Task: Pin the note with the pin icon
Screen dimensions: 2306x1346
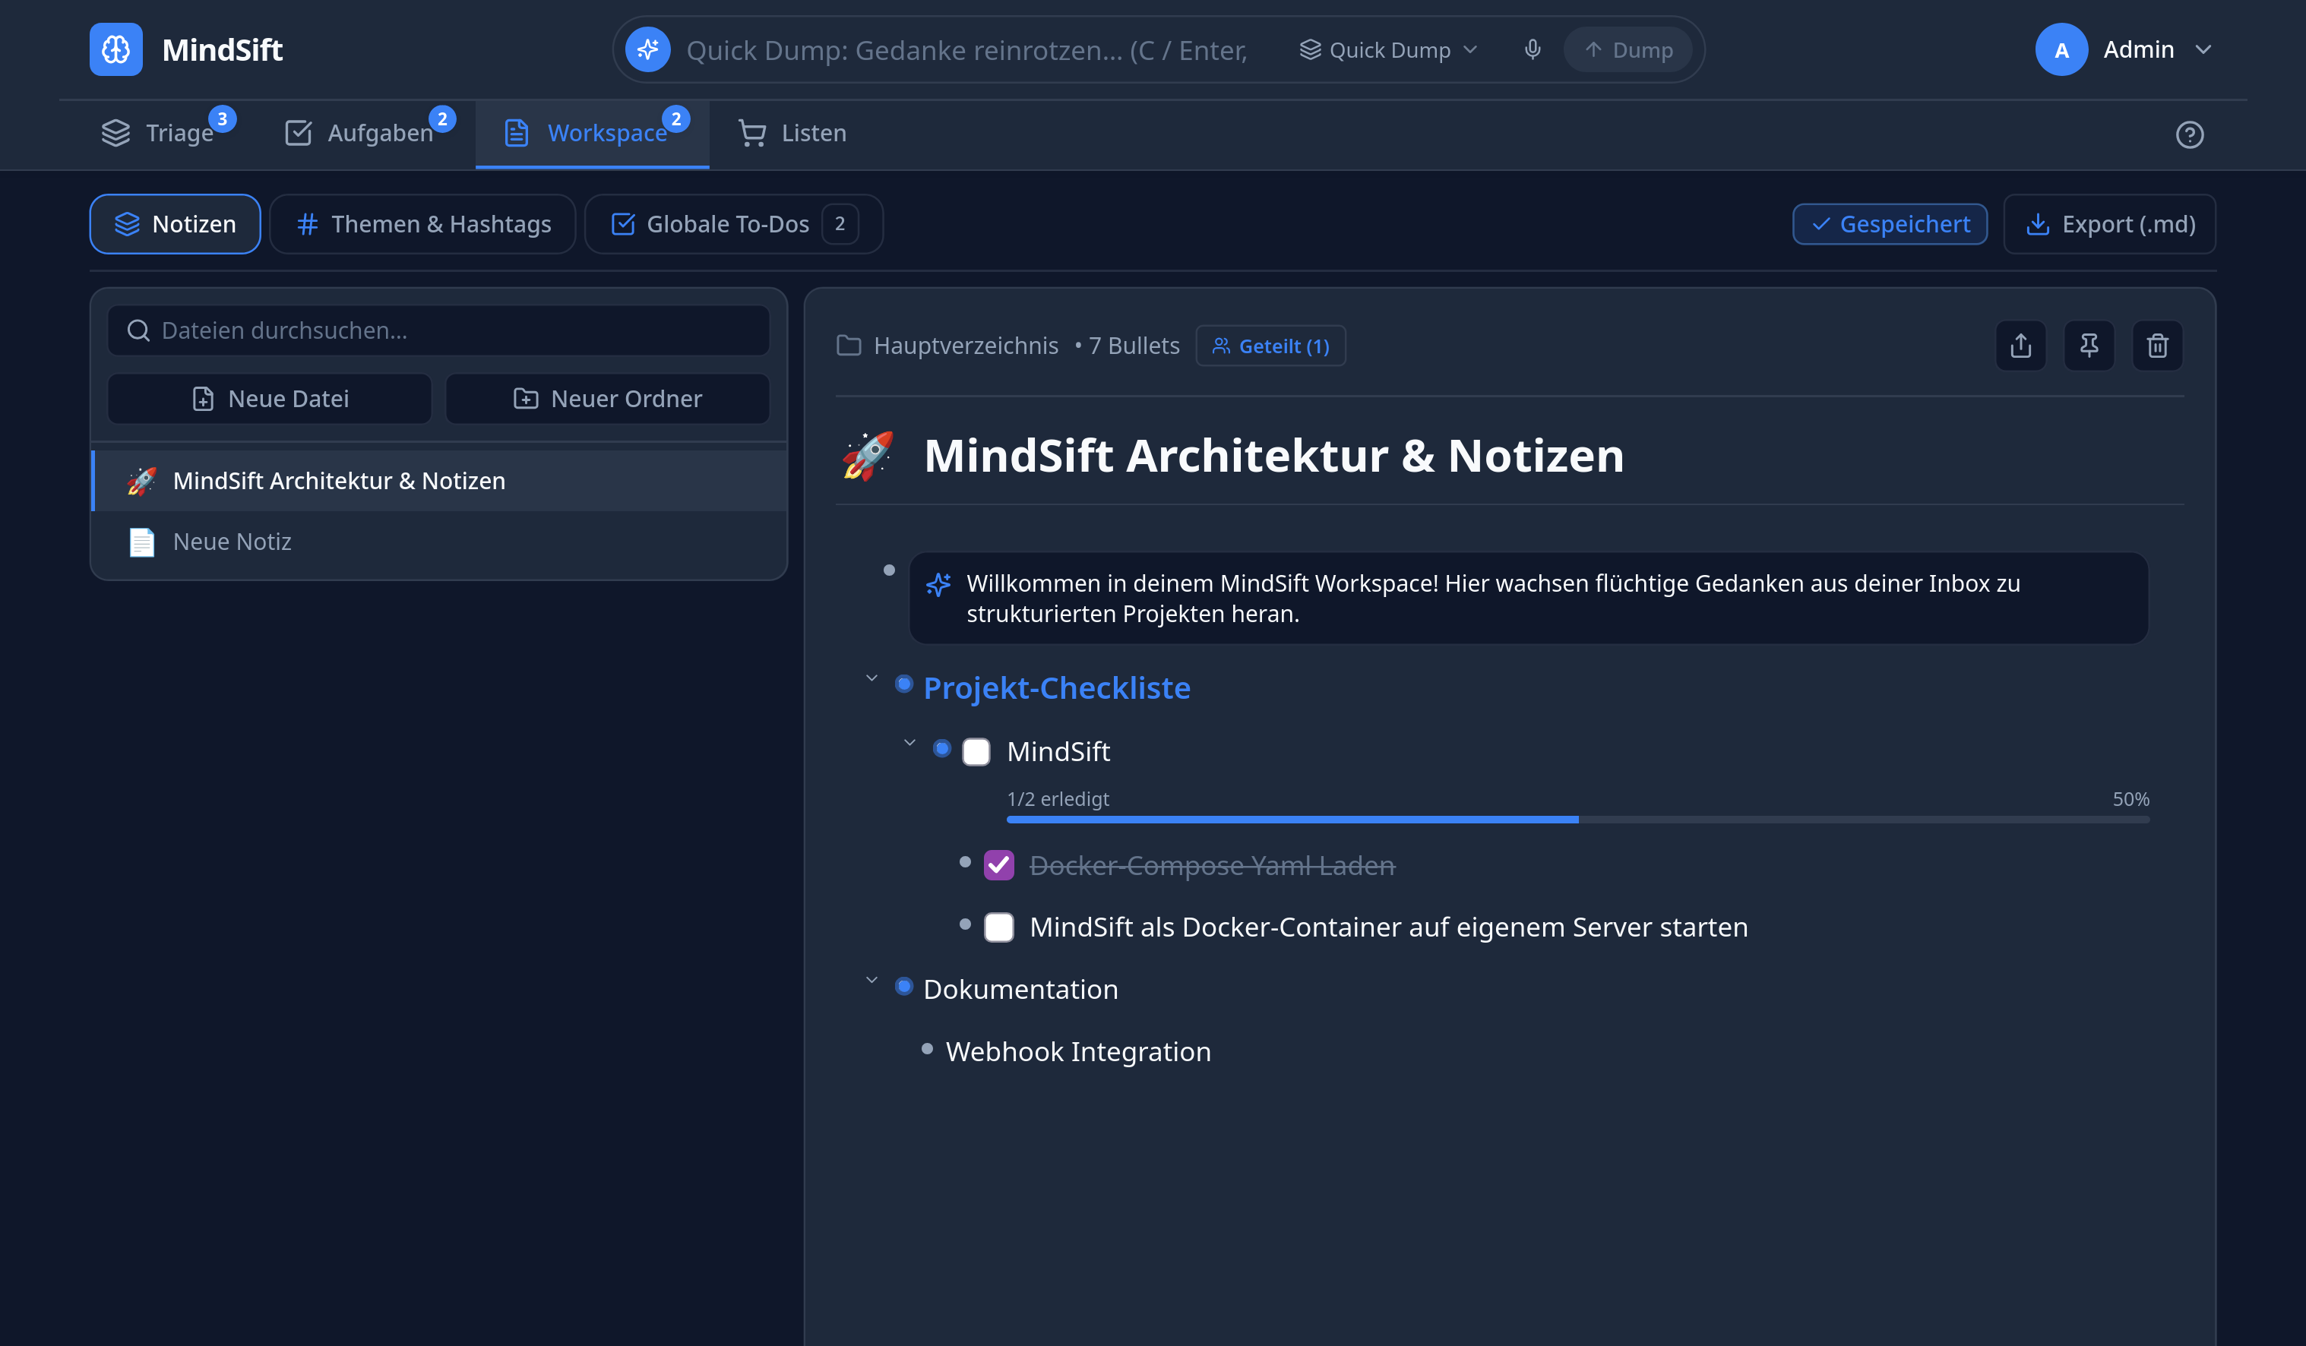Action: point(2089,346)
